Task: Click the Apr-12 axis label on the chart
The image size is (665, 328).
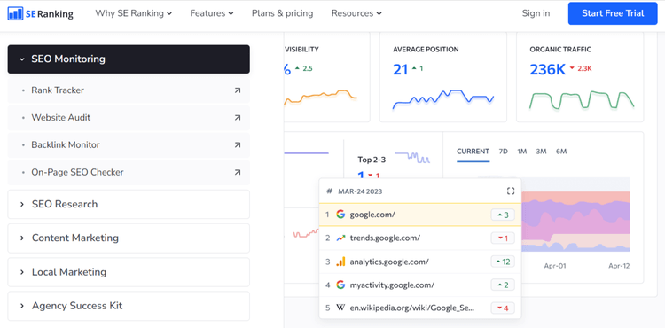Action: [619, 266]
